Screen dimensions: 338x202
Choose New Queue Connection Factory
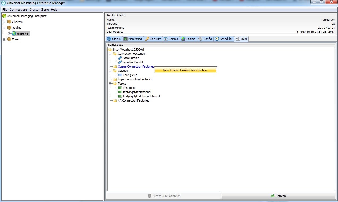[x=186, y=70]
